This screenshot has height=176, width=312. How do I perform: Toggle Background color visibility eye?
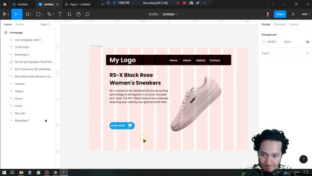[x=308, y=42]
